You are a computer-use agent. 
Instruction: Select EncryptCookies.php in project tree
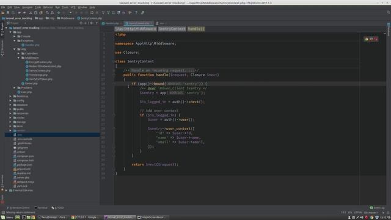38,62
